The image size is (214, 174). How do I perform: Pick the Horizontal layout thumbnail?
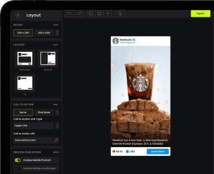(25, 58)
